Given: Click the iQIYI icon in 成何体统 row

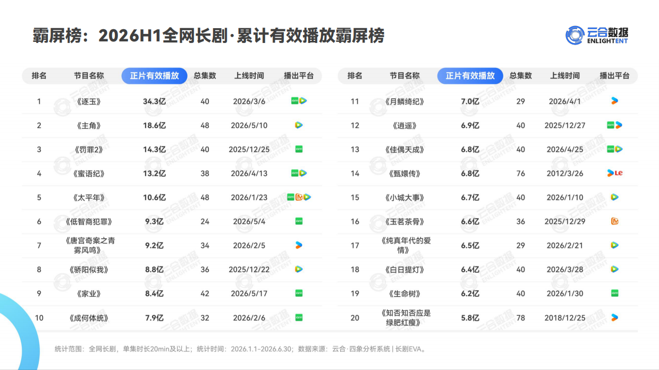Looking at the screenshot, I should coord(299,317).
